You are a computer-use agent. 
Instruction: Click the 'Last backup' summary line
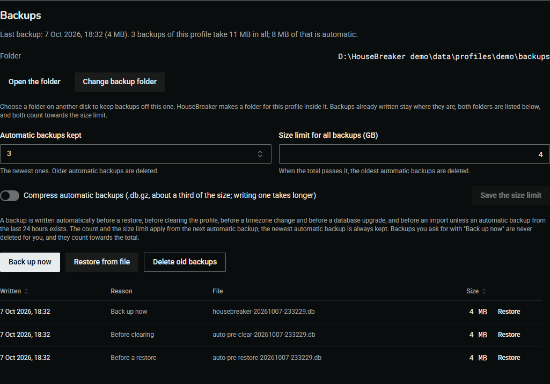(x=179, y=34)
